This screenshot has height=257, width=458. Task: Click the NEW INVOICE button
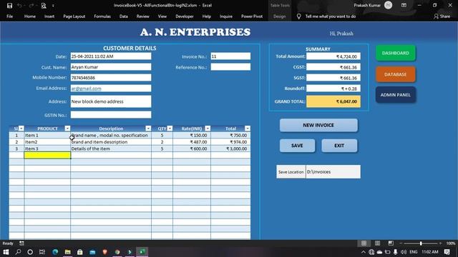[318, 125]
